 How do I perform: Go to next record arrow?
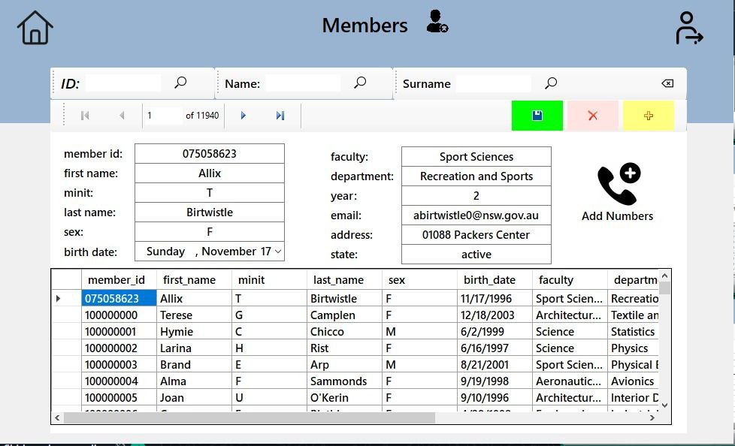[243, 116]
